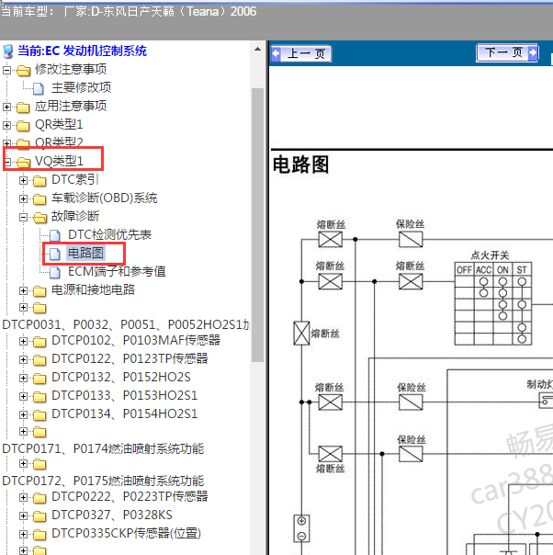Click the tree panel vertical scrollbar thumb

pyautogui.click(x=257, y=225)
